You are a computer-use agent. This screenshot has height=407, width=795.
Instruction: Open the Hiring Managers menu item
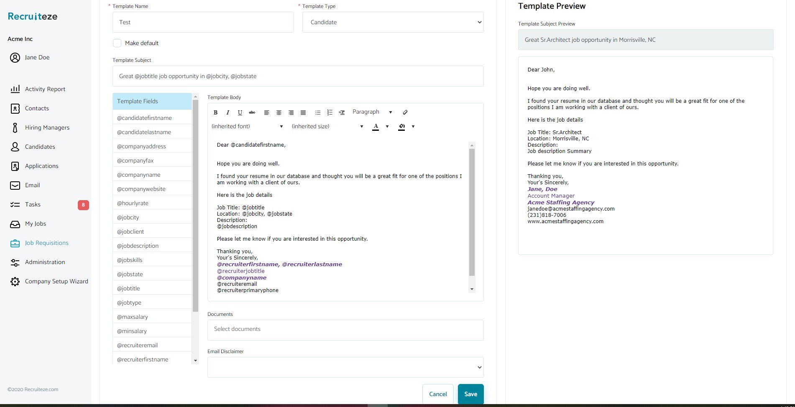[x=47, y=127]
